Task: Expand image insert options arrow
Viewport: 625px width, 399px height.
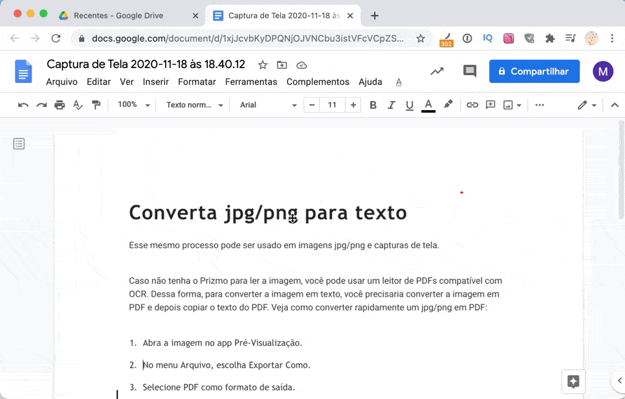Action: pos(519,106)
